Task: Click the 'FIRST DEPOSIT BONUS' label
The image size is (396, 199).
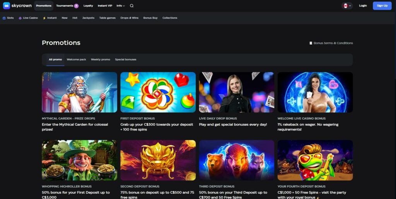Action: click(138, 119)
